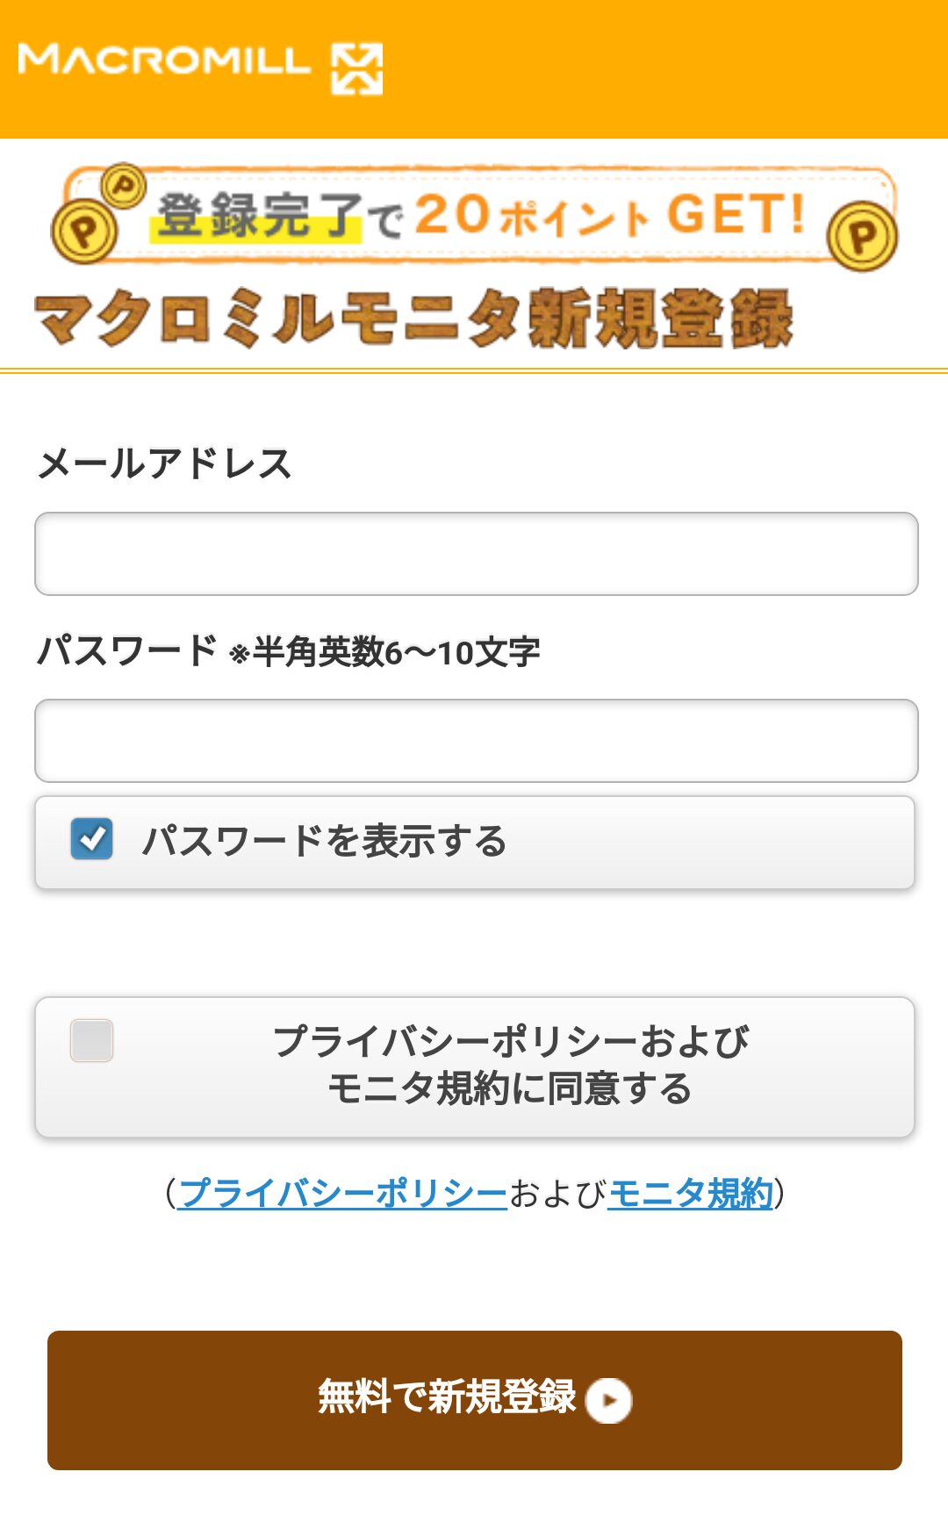Click the blue checkmark next to パスワードを表示する
948x1515 pixels.
pyautogui.click(x=91, y=840)
